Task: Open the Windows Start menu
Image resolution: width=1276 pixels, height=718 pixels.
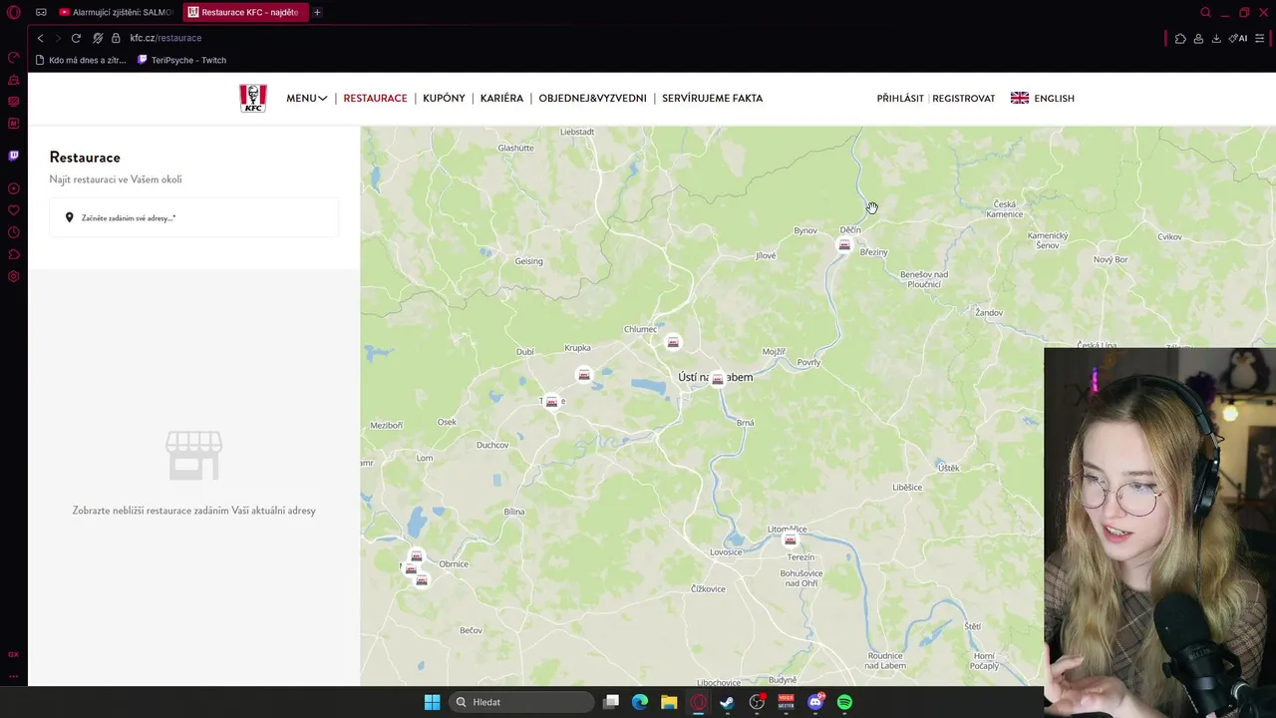Action: tap(432, 702)
